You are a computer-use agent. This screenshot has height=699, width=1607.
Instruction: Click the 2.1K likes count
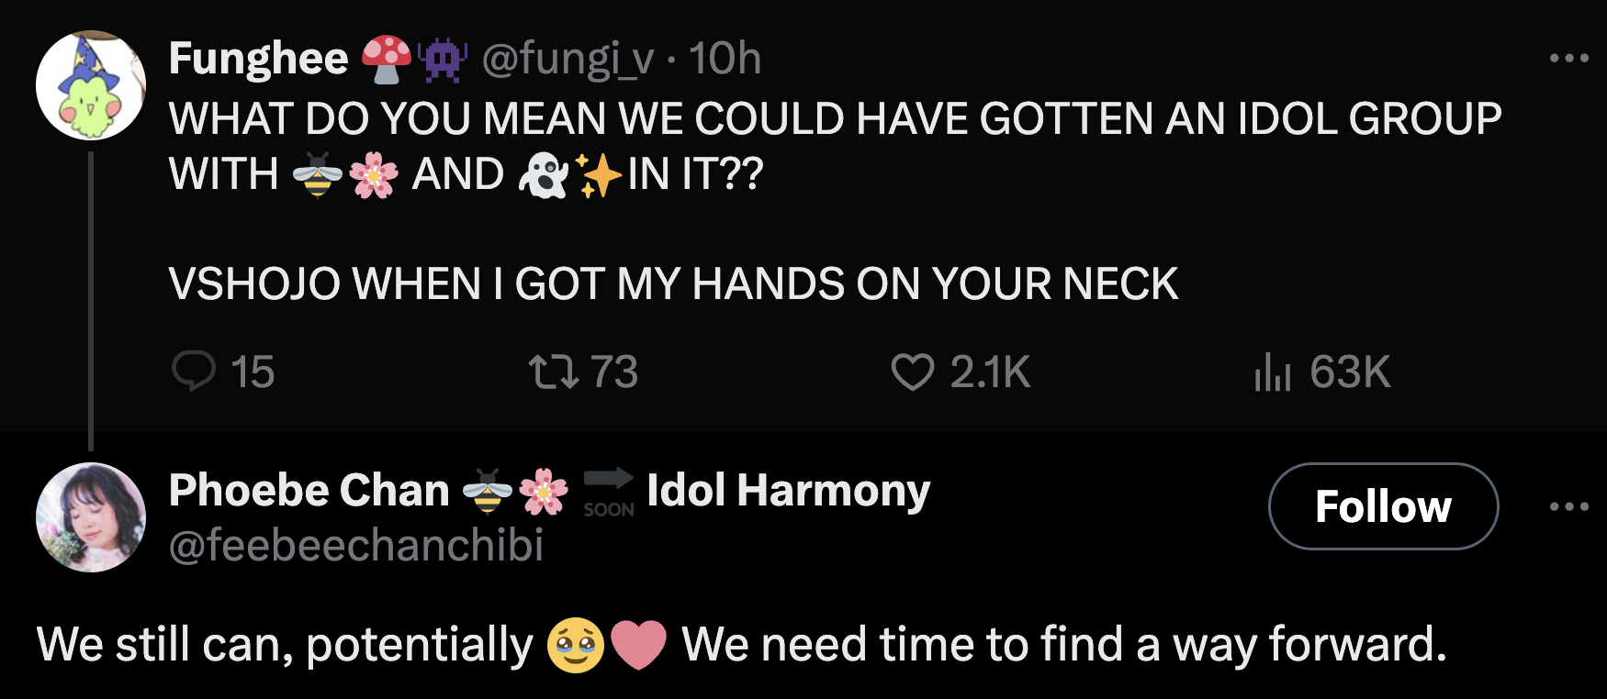[x=990, y=372]
